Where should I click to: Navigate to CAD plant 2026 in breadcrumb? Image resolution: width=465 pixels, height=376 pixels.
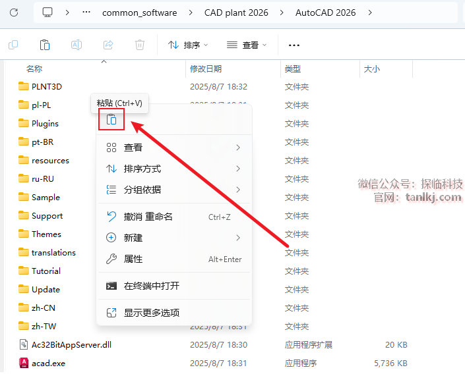236,13
